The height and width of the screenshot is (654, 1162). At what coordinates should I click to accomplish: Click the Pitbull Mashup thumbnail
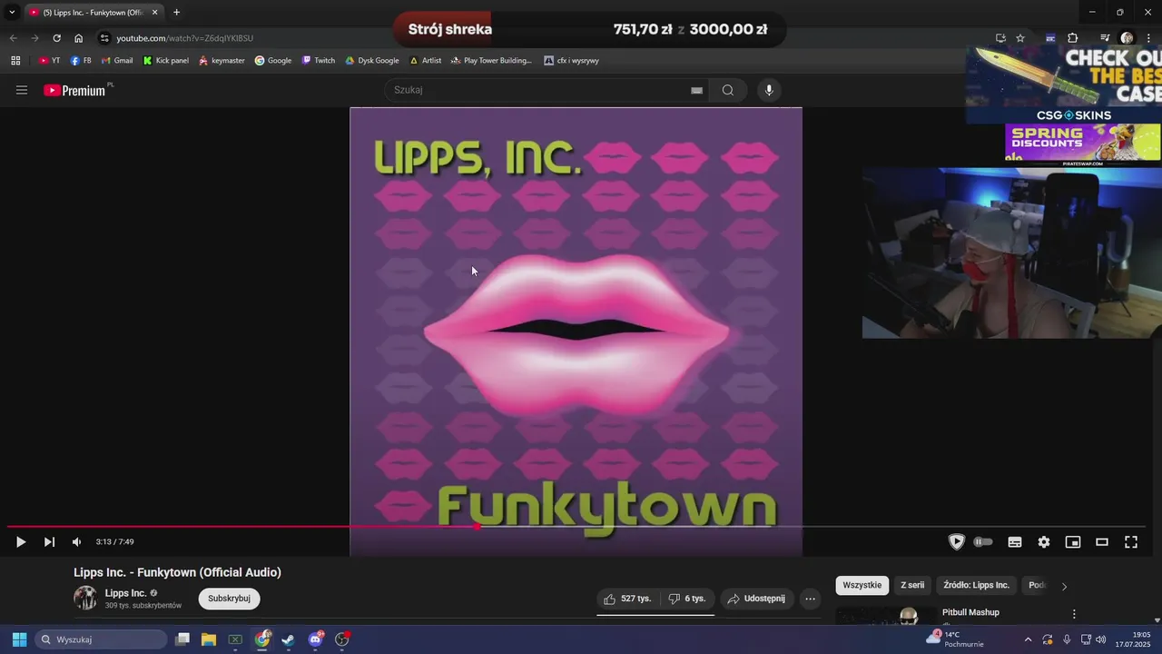[x=887, y=616]
